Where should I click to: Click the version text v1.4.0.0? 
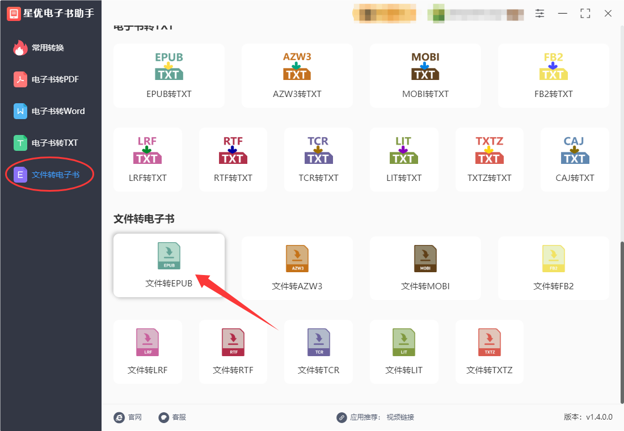pyautogui.click(x=599, y=417)
